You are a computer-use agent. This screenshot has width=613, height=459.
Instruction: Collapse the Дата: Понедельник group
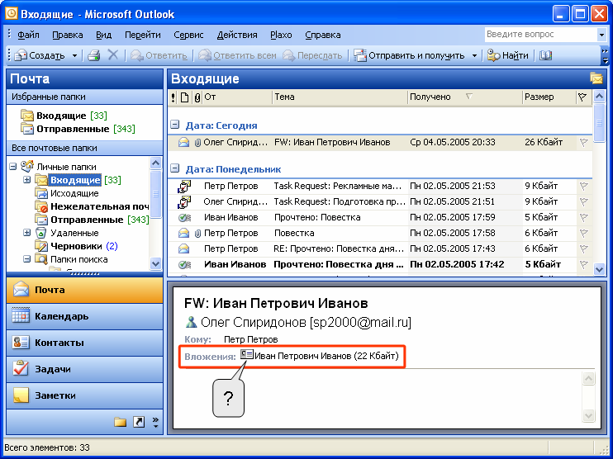point(175,168)
